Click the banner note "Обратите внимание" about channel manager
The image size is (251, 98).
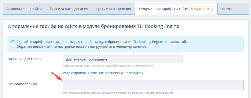(x=82, y=47)
